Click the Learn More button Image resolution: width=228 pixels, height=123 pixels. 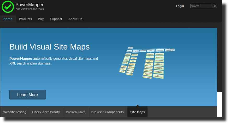click(x=27, y=95)
